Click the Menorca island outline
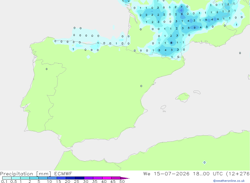 (x=197, y=92)
